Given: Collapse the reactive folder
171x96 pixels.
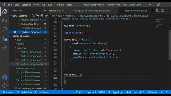Looking at the screenshot, I should tap(16, 48).
